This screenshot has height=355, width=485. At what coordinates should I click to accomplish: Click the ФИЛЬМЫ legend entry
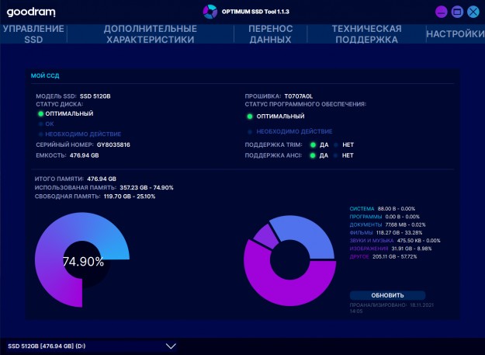(x=362, y=232)
